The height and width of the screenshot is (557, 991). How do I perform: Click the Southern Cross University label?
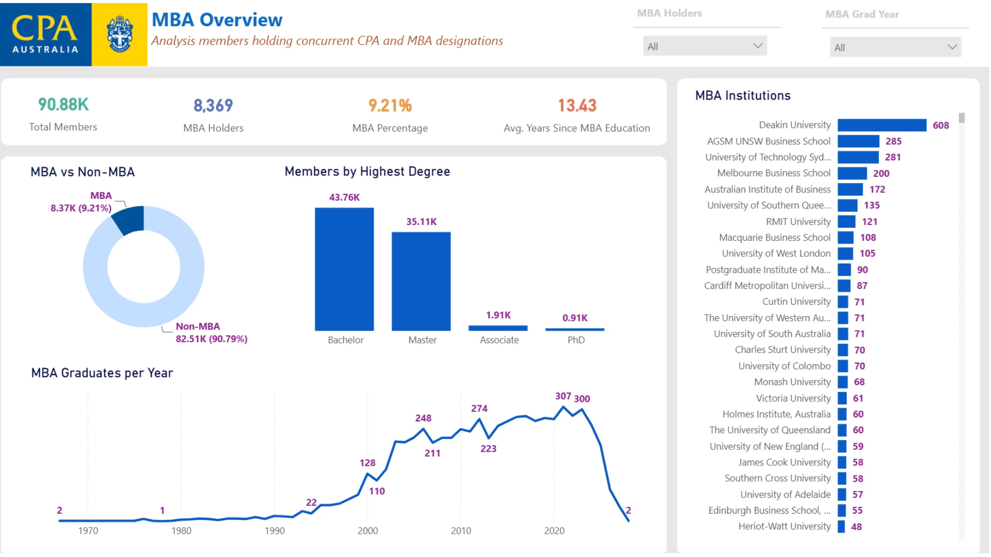click(777, 478)
